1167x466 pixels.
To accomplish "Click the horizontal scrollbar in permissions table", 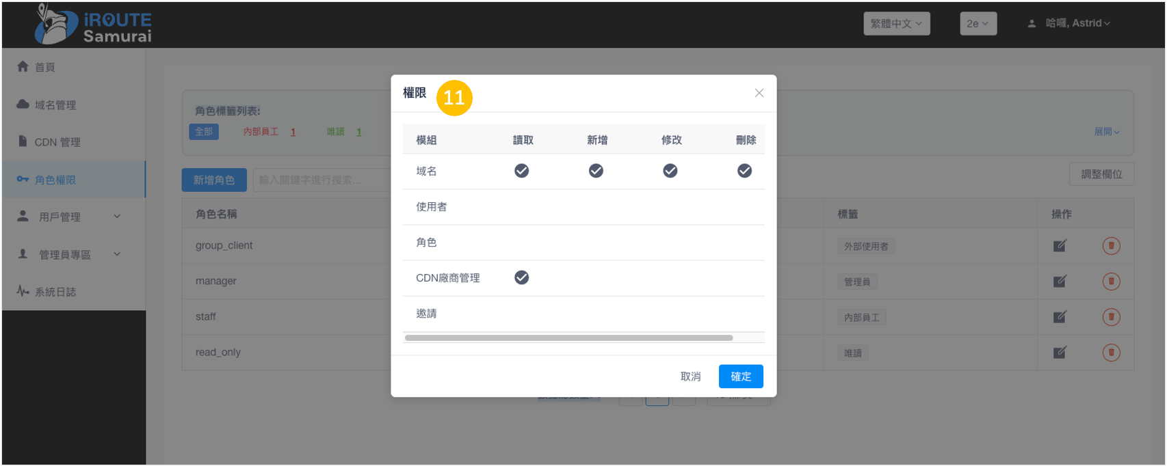I will 568,338.
